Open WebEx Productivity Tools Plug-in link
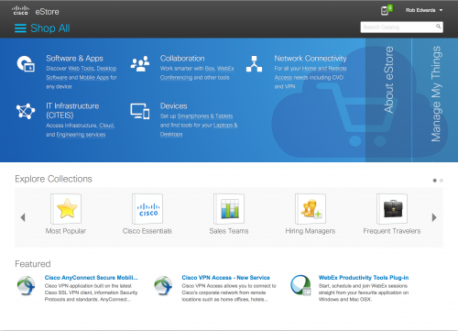Viewport: 458px width, 331px height. (364, 278)
